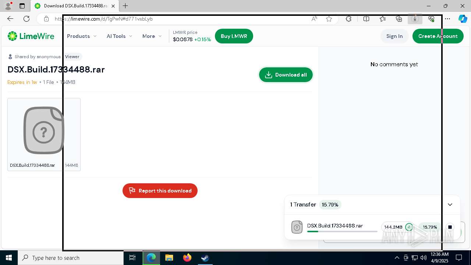Click the Edge taskbar icon

coord(151,258)
